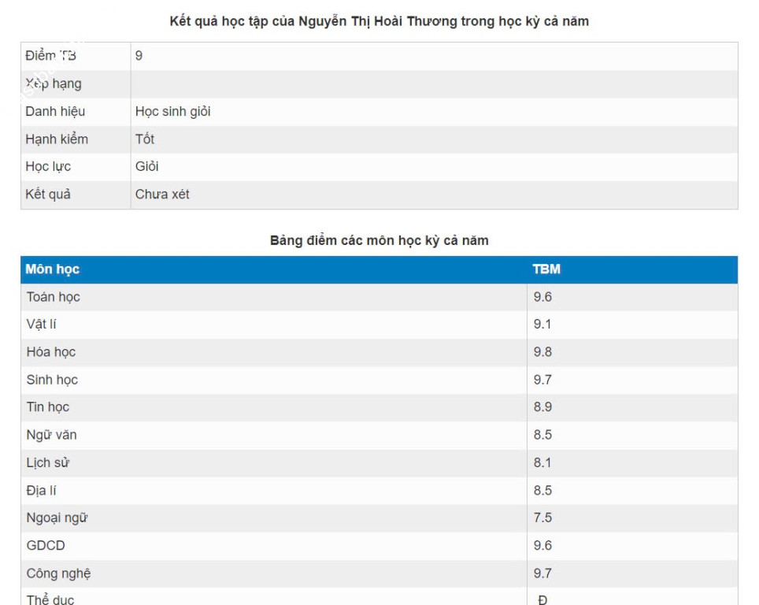Click the Lịch sử subject cell
Viewport: 759px width, 605px height.
274,462
